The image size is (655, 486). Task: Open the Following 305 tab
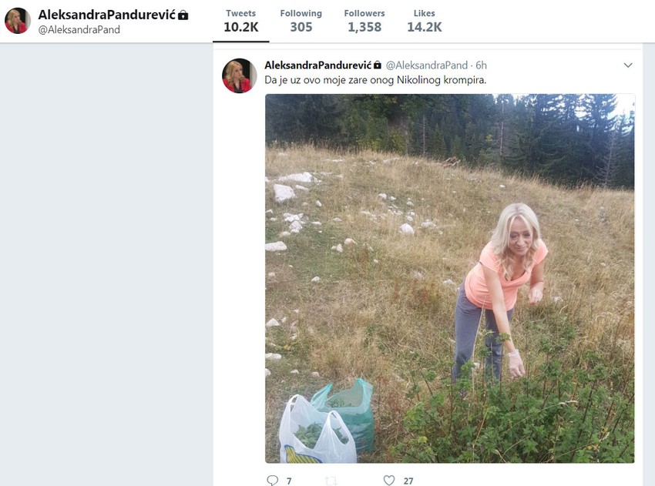point(301,21)
